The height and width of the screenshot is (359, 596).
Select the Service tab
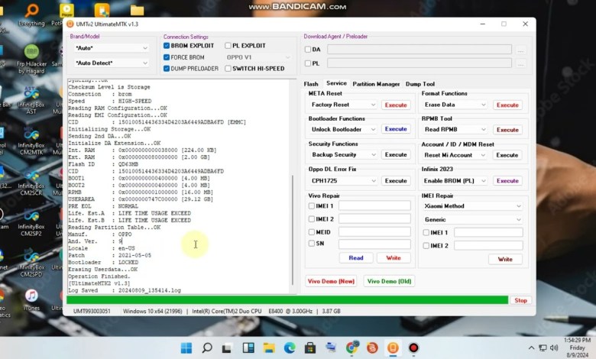[336, 83]
